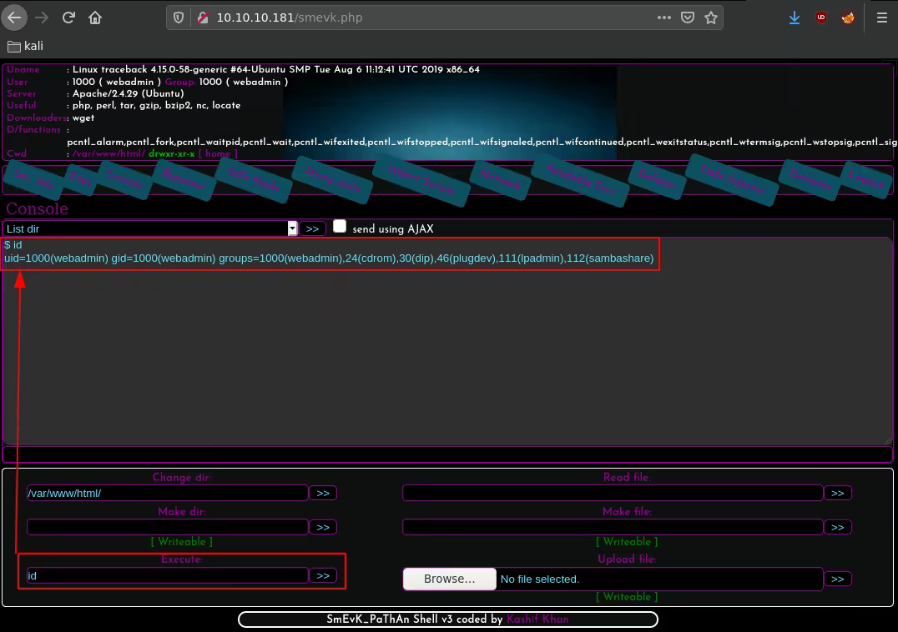898x632 pixels.
Task: Open the Console tab in the shell menu
Action: [x=124, y=177]
